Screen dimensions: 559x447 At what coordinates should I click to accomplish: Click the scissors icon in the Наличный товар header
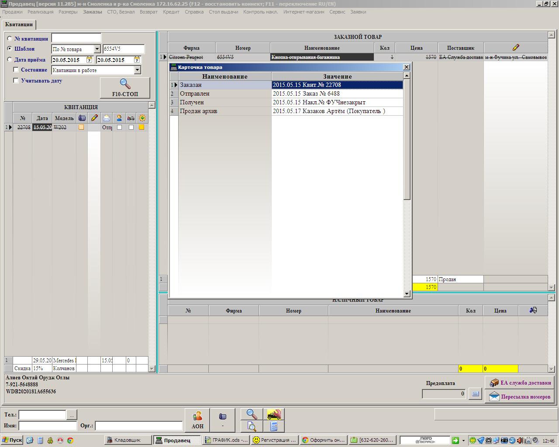click(533, 310)
